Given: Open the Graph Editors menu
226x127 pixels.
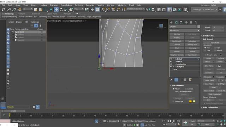Looking at the screenshot, I should pos(66,5).
